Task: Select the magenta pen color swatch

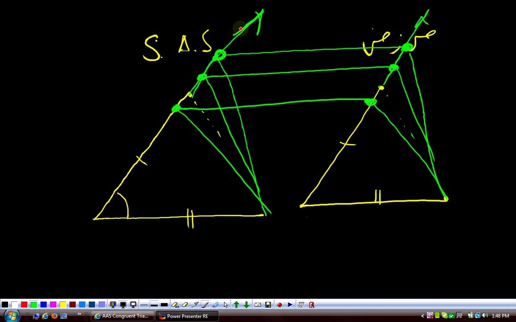Action: [x=53, y=305]
